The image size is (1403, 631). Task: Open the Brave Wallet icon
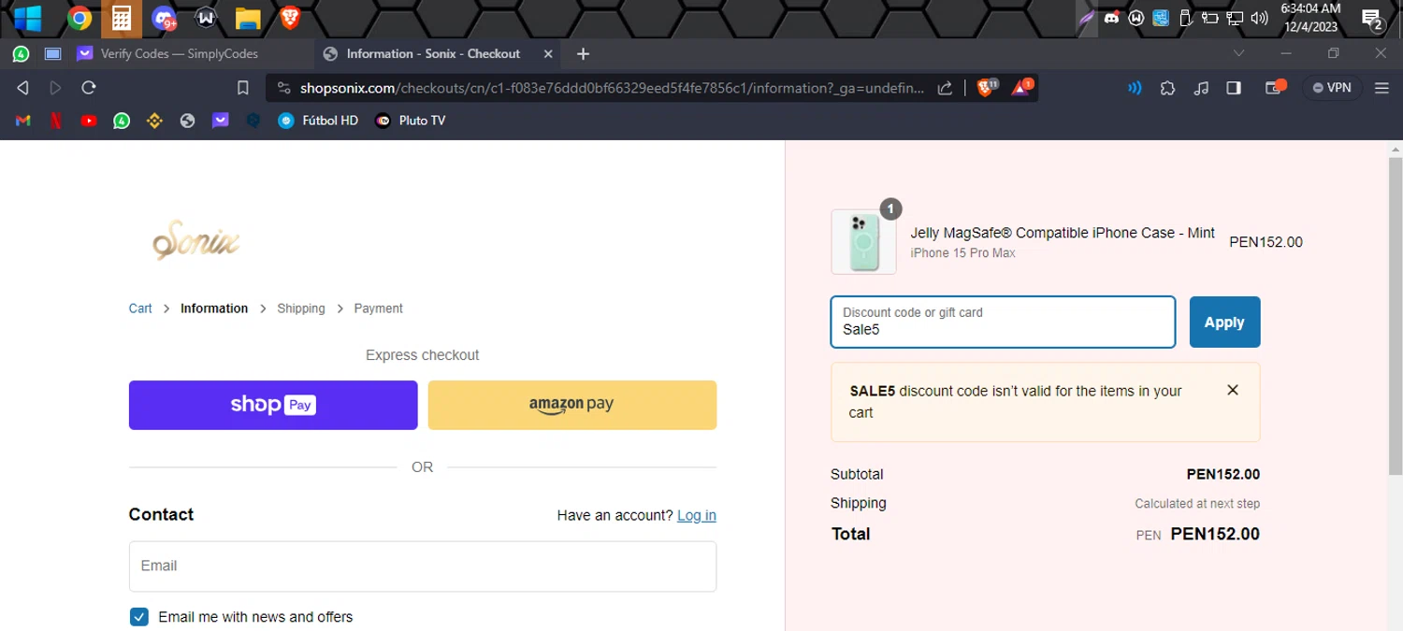[1276, 87]
